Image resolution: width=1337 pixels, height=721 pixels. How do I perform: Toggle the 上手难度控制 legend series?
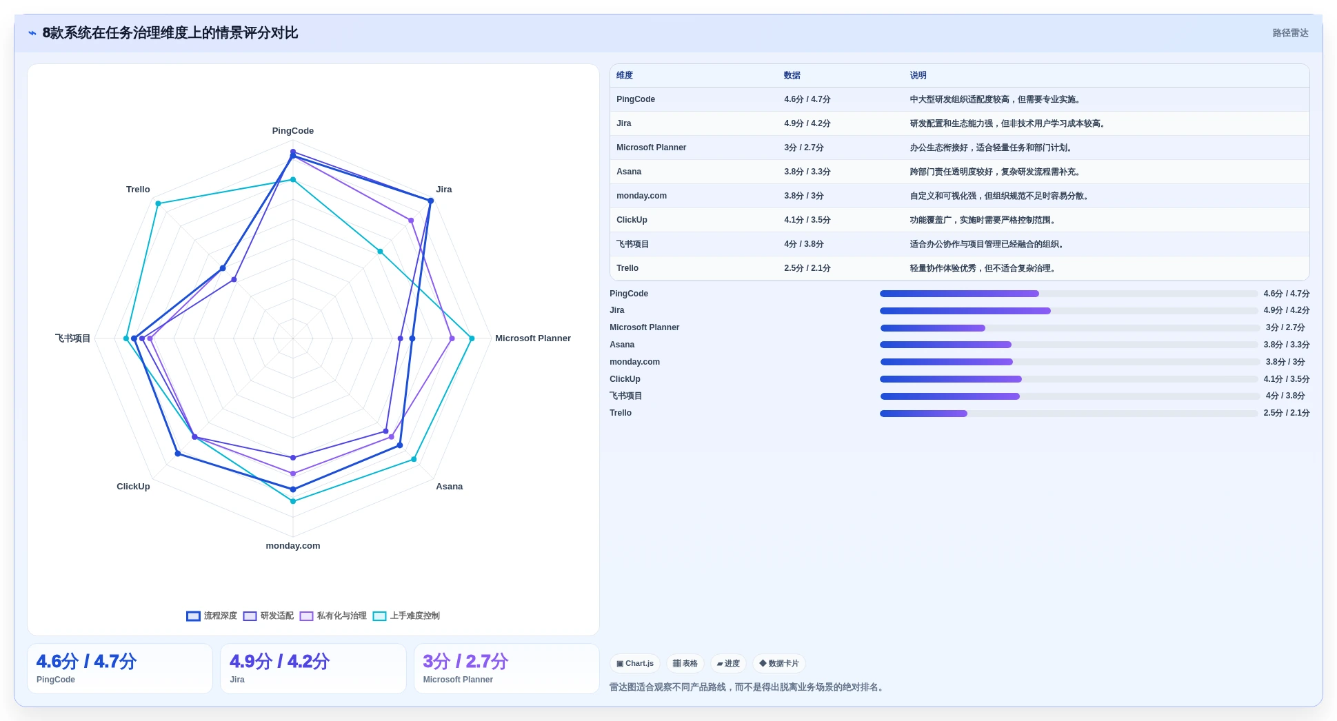click(406, 616)
